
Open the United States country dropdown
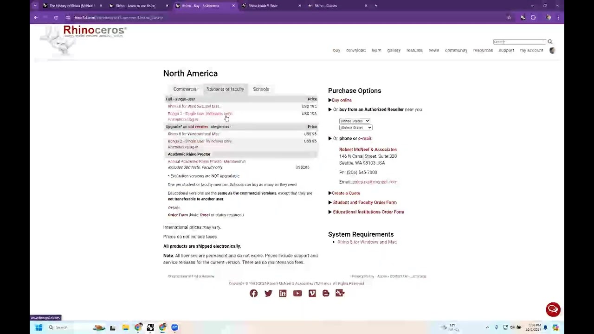click(x=355, y=121)
